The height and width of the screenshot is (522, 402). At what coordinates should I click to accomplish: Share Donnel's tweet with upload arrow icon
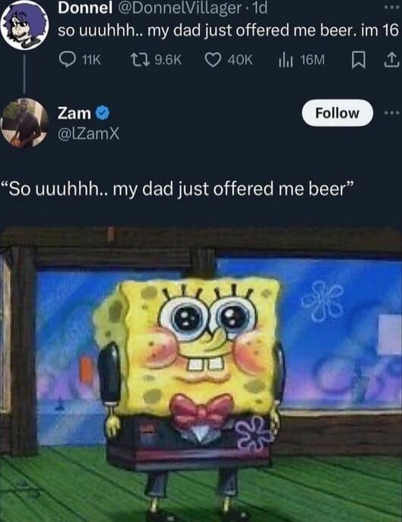click(392, 60)
